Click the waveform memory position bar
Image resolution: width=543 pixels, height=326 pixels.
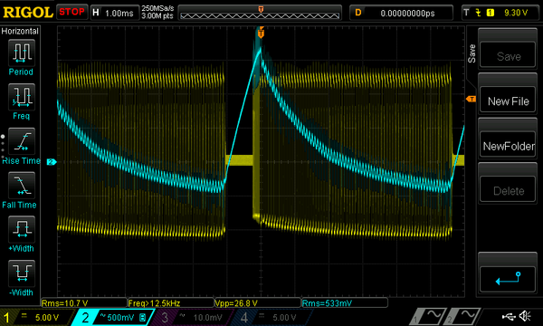coord(260,13)
